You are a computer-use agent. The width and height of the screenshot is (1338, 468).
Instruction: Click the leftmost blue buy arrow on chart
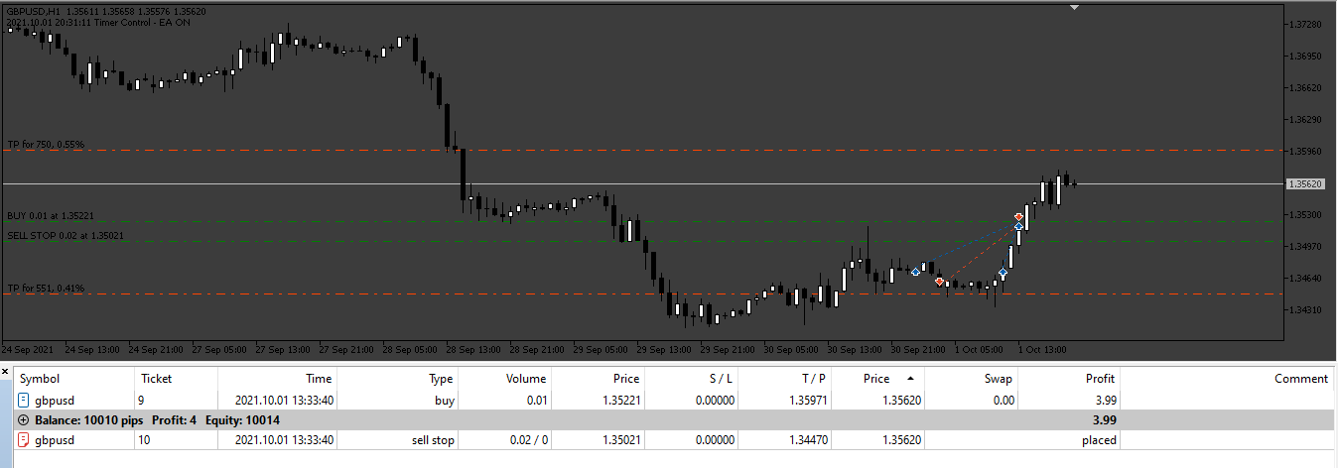pyautogui.click(x=915, y=272)
